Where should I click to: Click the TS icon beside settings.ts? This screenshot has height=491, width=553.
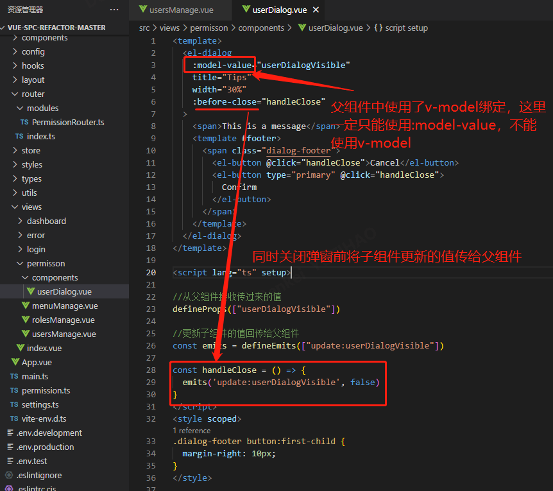click(14, 404)
